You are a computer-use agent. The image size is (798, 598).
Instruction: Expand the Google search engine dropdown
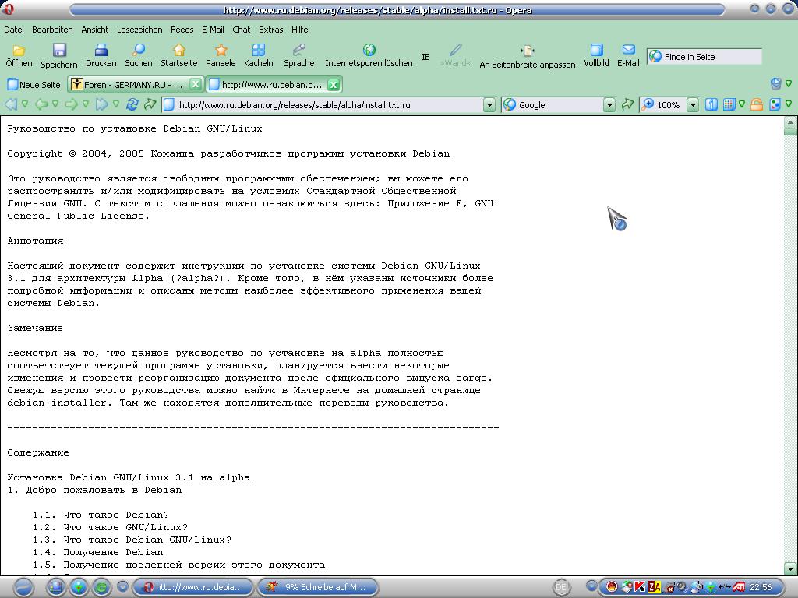pos(609,105)
